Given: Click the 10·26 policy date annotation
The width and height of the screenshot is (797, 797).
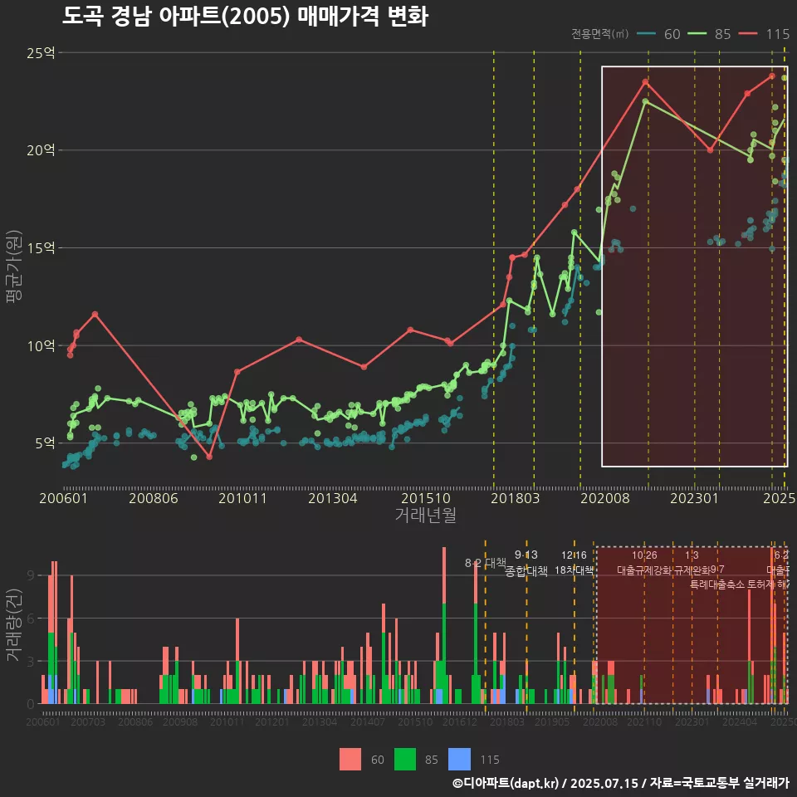Looking at the screenshot, I should point(644,555).
